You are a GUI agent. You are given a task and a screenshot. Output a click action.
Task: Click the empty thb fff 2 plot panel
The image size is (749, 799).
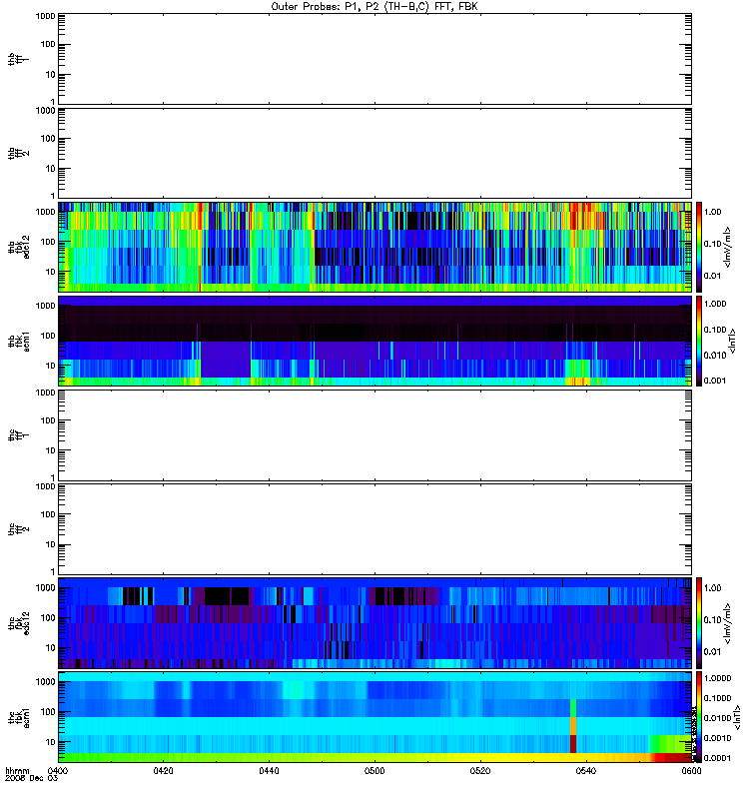[x=374, y=154]
